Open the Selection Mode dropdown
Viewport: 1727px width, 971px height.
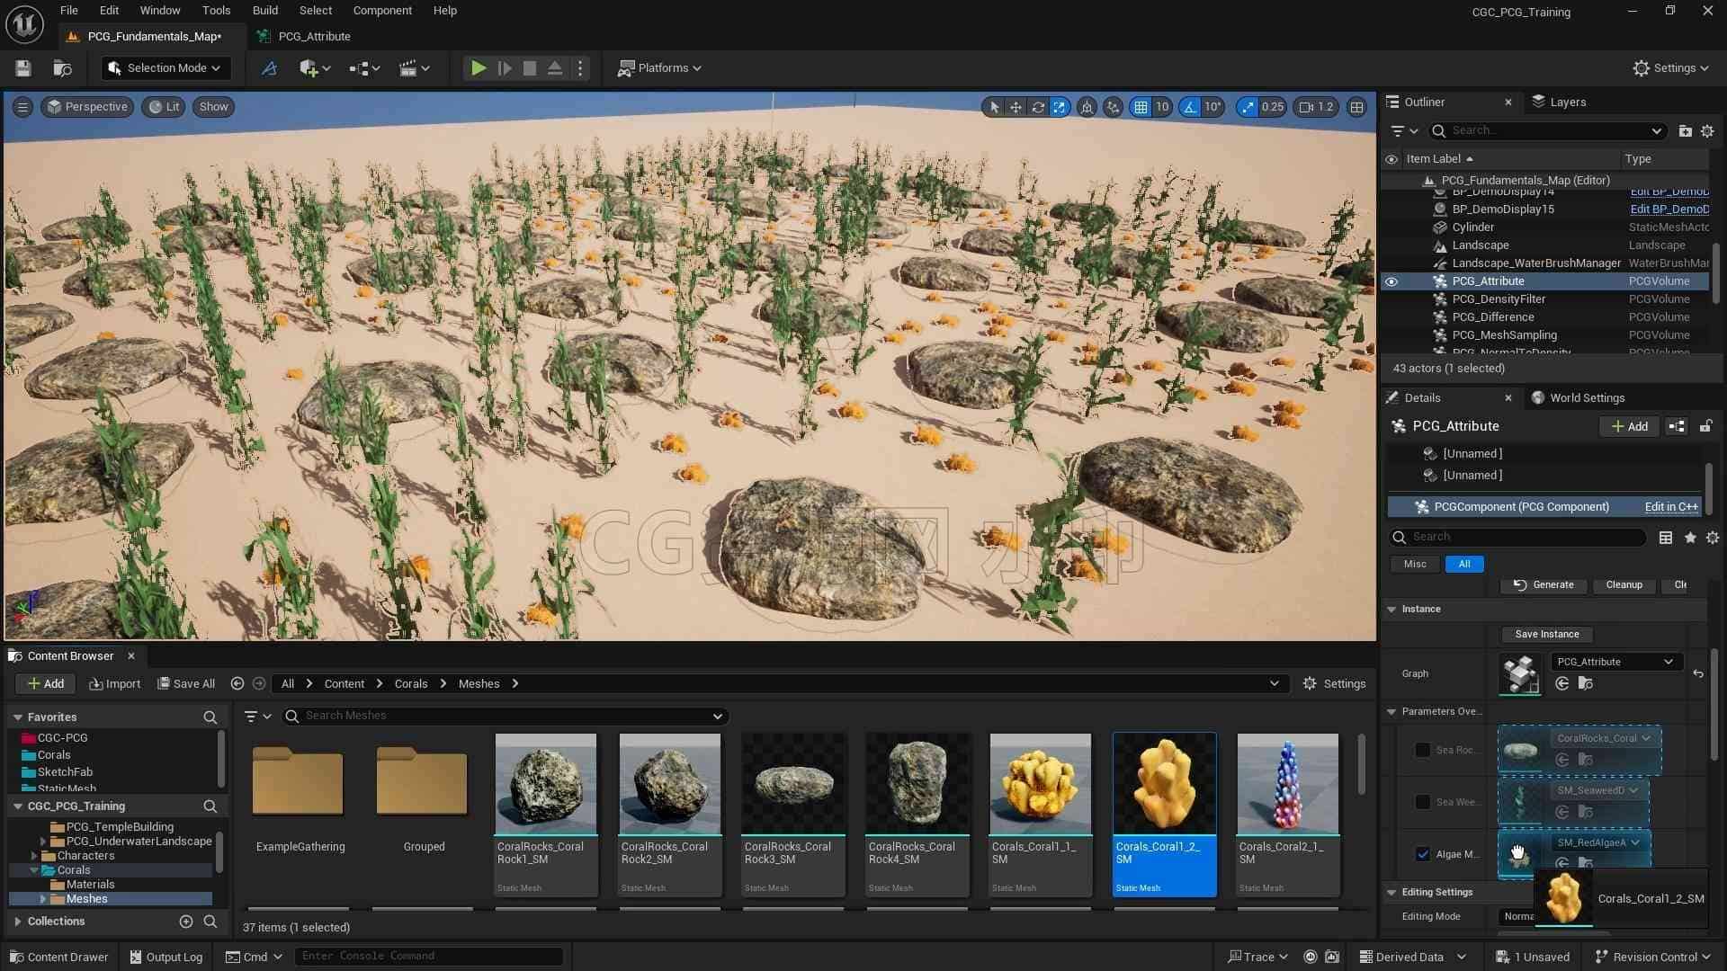point(164,68)
